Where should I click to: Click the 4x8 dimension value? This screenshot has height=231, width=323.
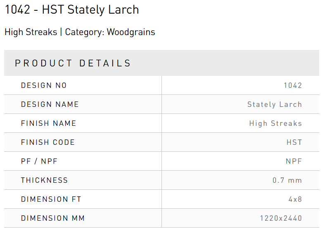coord(295,199)
